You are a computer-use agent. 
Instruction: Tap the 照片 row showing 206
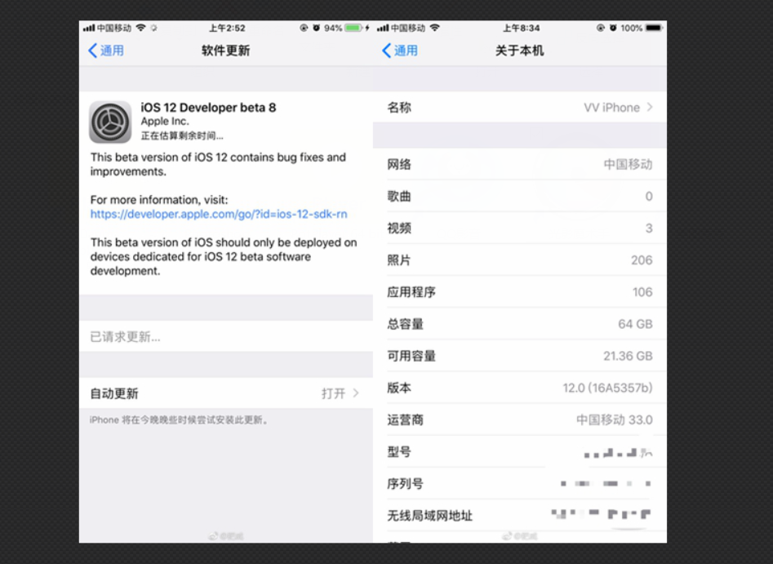[520, 260]
